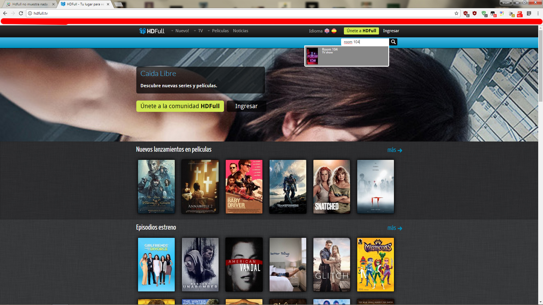Switch language to English flag
This screenshot has width=543, height=305.
327,31
